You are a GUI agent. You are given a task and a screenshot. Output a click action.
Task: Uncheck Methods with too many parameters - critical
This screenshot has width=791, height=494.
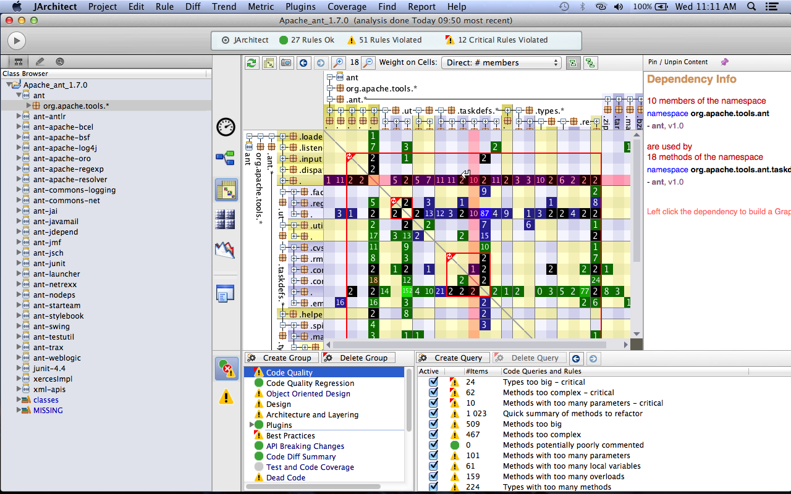pos(433,403)
